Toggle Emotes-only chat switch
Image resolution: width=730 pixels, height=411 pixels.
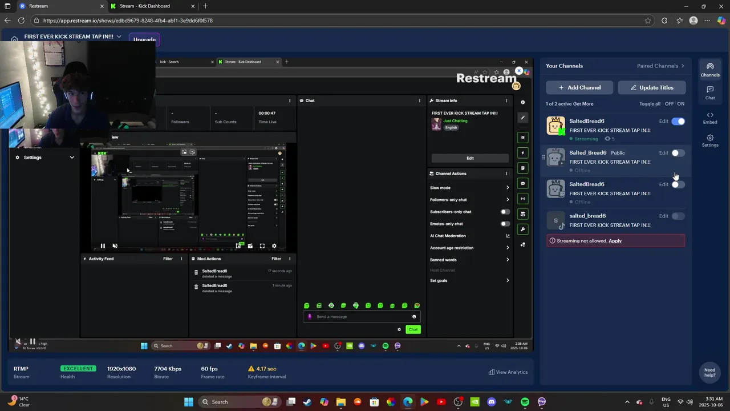click(505, 224)
